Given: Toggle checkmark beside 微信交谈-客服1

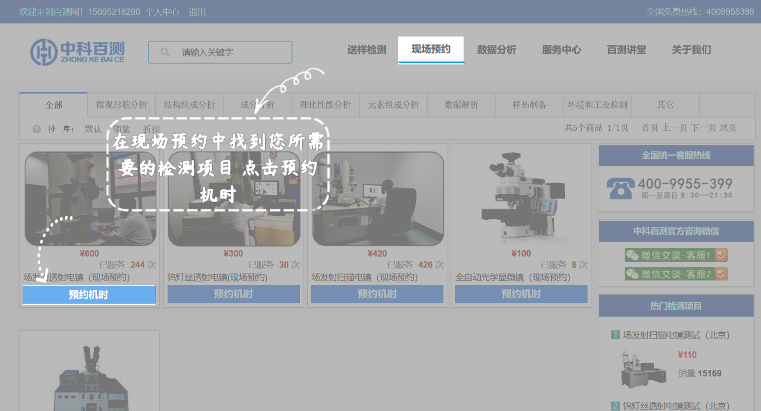Looking at the screenshot, I should click(721, 255).
